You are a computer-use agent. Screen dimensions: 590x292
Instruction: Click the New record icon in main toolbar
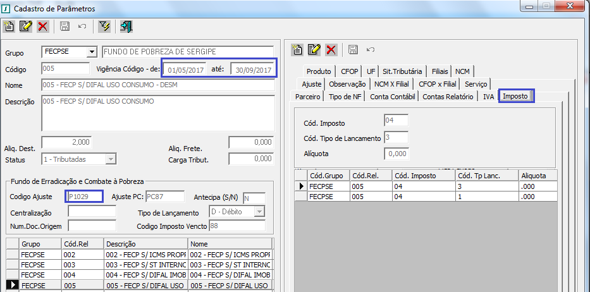[9, 27]
